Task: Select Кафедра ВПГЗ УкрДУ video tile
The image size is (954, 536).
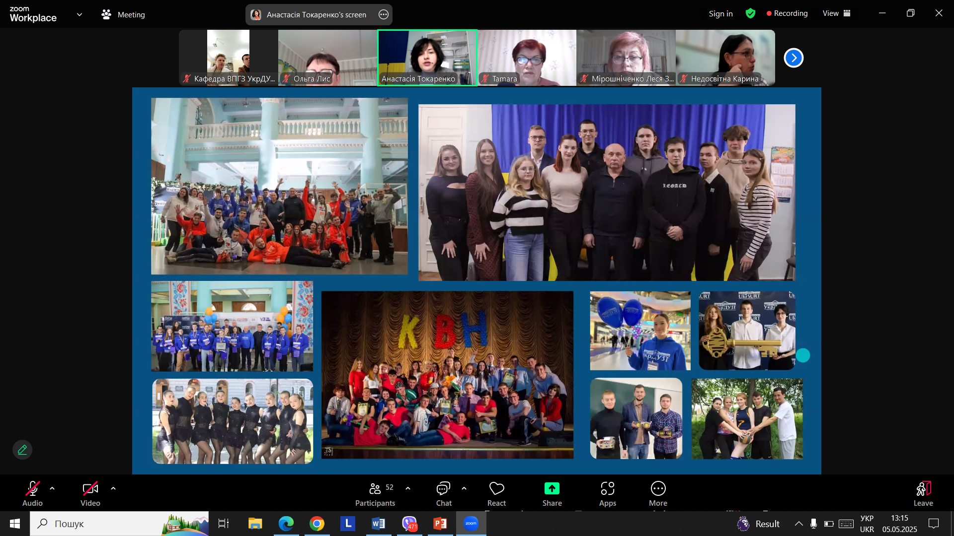Action: coord(229,58)
